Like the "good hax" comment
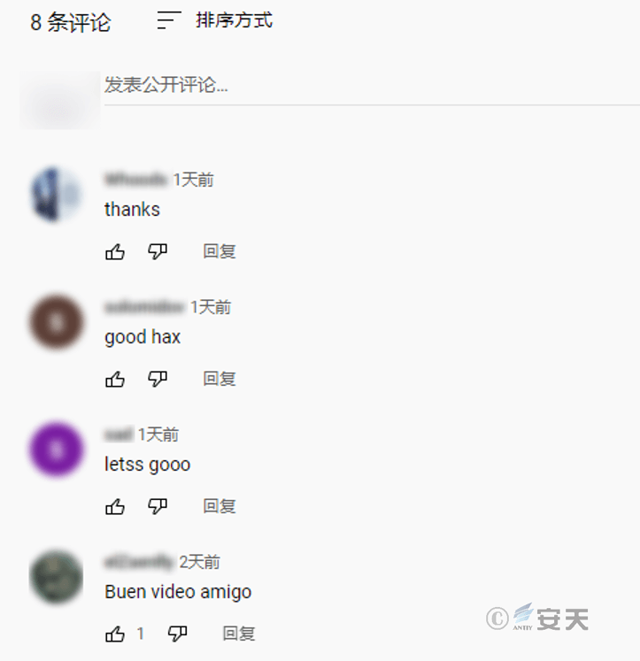The height and width of the screenshot is (661, 640). (x=115, y=379)
